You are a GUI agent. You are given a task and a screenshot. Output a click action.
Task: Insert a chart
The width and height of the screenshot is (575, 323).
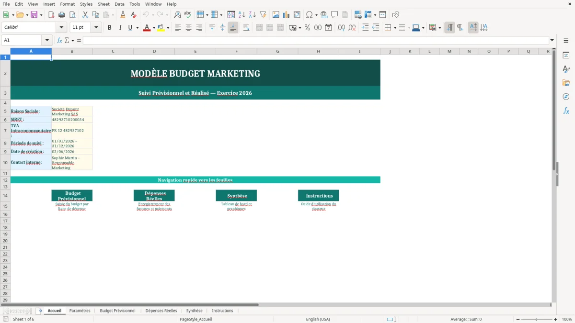point(287,15)
